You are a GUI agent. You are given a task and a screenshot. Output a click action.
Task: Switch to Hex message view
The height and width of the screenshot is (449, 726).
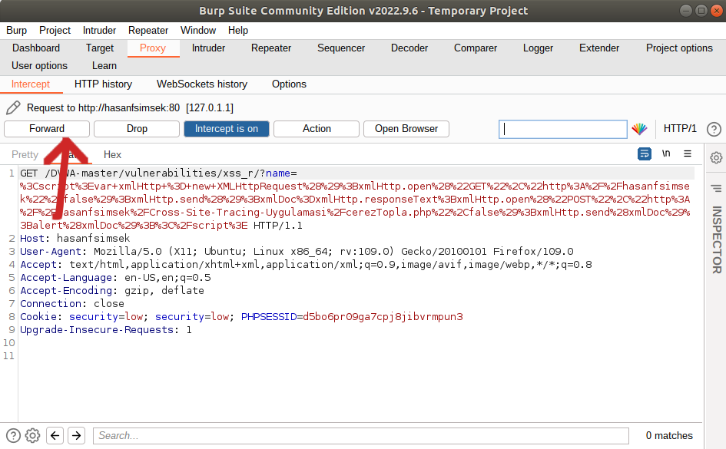click(112, 154)
